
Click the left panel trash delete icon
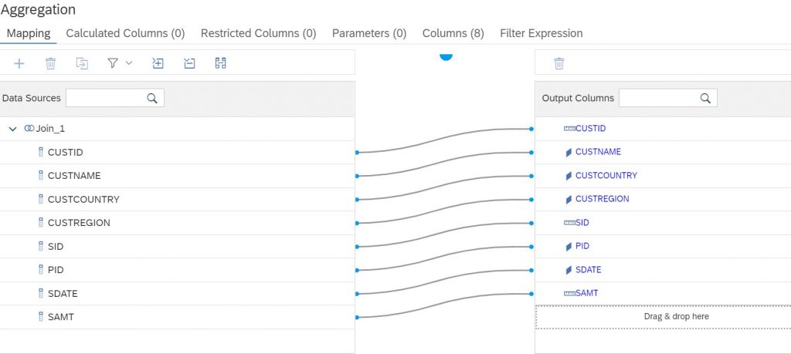[x=50, y=63]
